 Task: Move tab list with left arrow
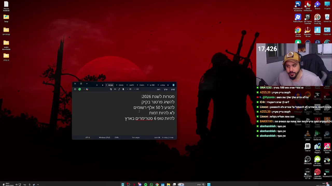click(x=102, y=85)
